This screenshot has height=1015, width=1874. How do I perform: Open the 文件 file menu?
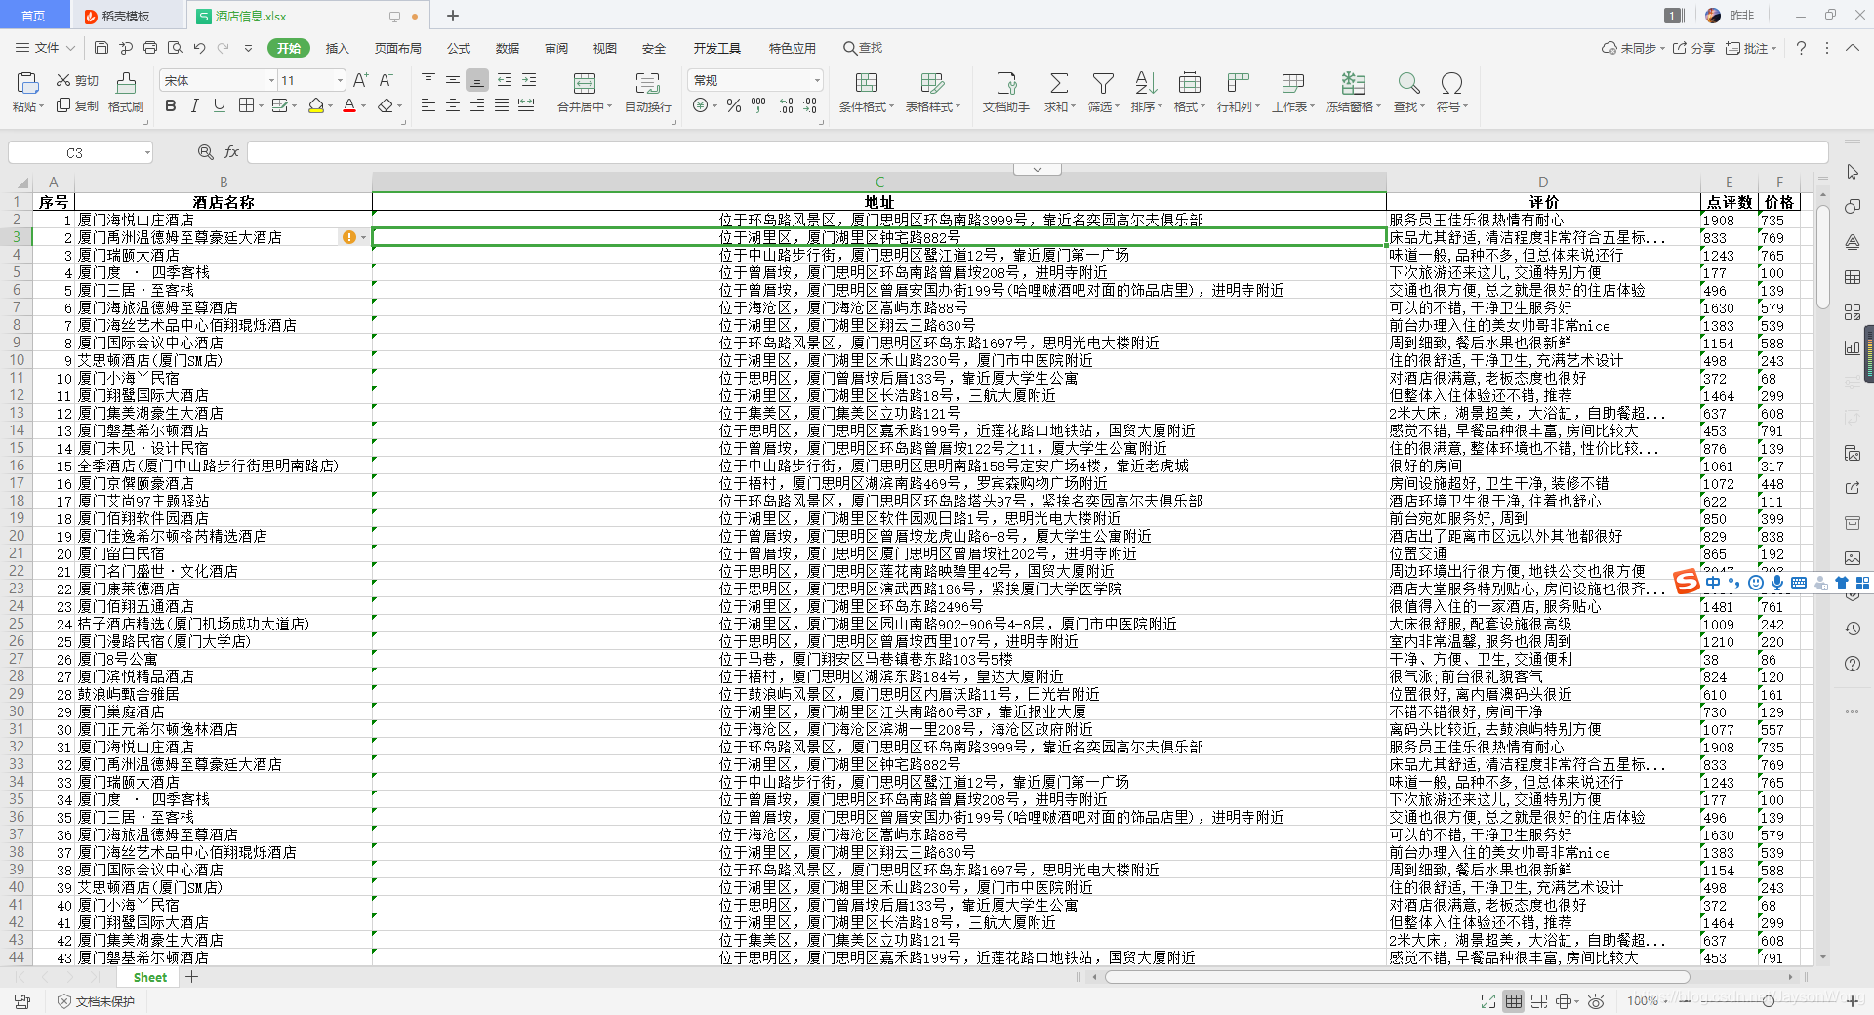(x=45, y=48)
